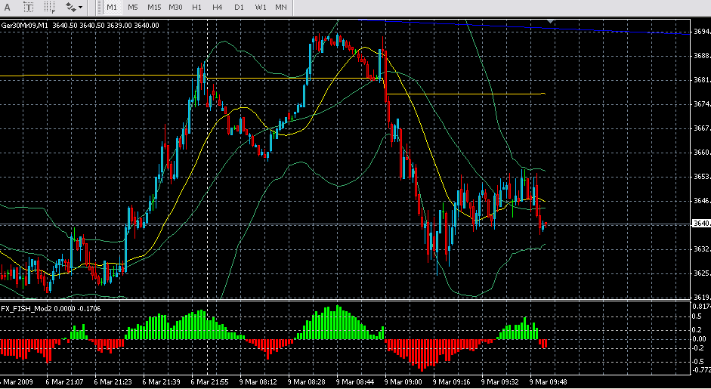The width and height of the screenshot is (711, 389).
Task: Select the H1 timeframe button
Action: 196,7
